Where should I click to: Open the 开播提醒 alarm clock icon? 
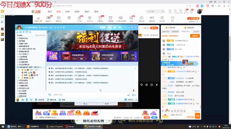[110, 18]
